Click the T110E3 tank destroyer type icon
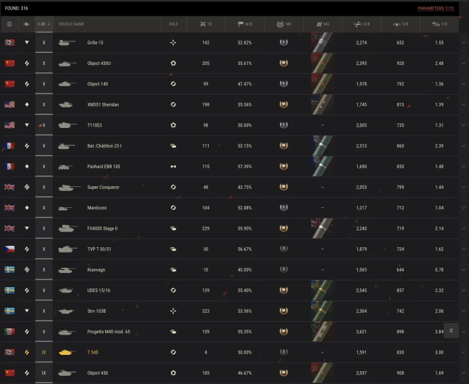Screen dimensions: 469x384 click(26, 125)
